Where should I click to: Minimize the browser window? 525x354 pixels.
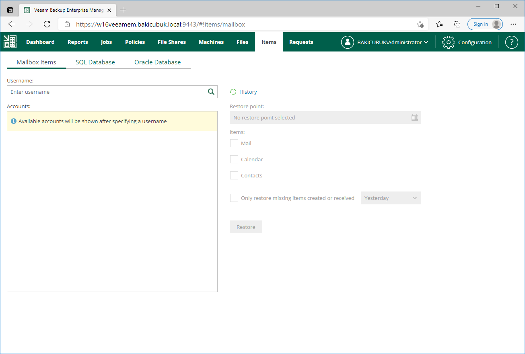[478, 6]
